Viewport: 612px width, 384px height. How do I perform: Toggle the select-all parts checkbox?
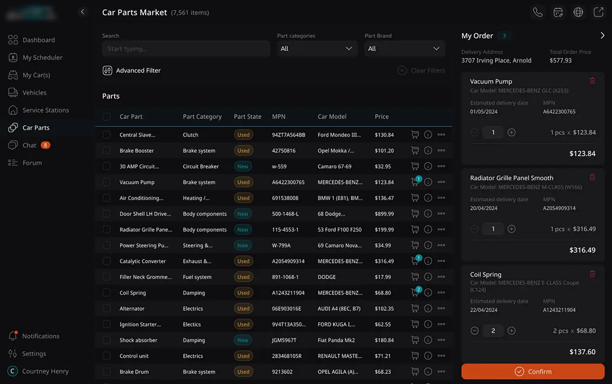[106, 117]
